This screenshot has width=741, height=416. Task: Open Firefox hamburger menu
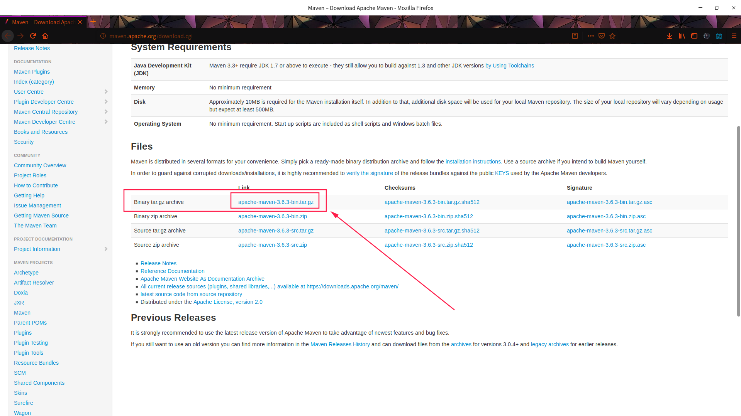(734, 36)
